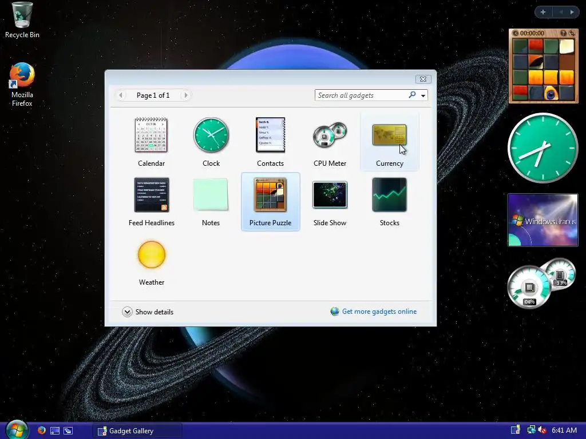Click the toucan eye tile in sidebar puzzle
The height and width of the screenshot is (439, 586).
[551, 93]
